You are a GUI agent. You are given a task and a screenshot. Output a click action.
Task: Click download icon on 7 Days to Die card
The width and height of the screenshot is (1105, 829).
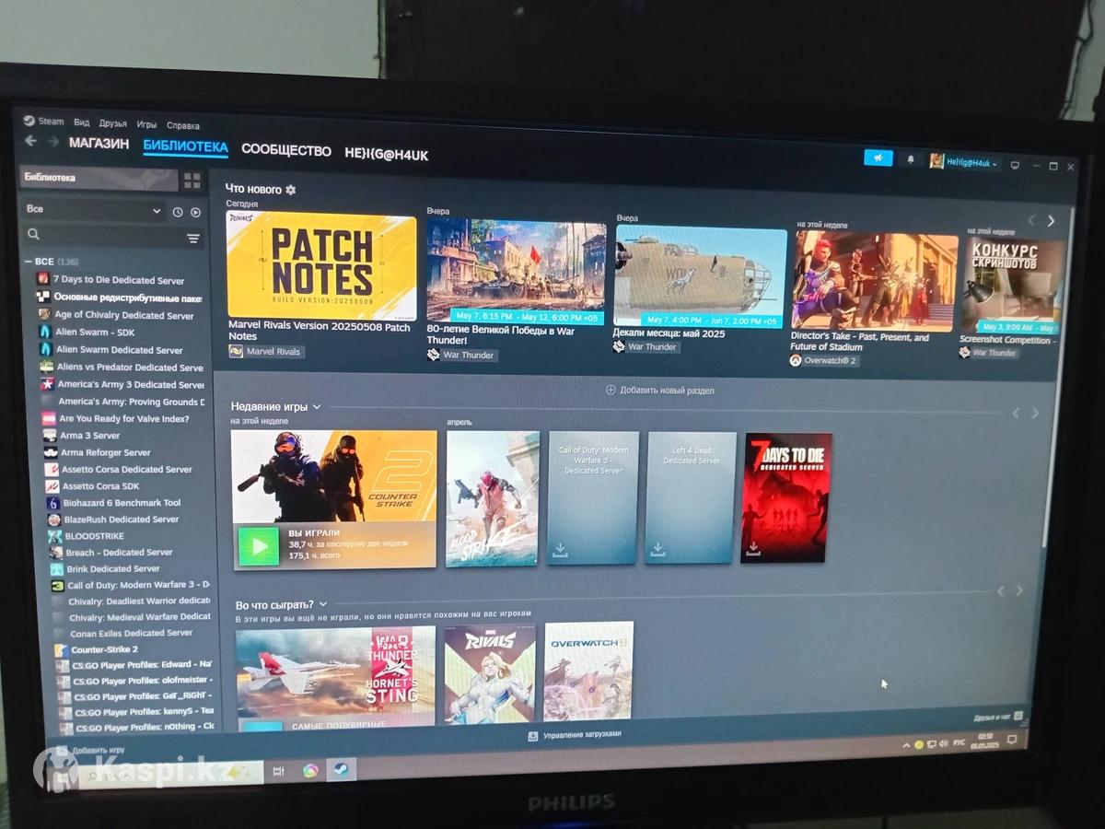pyautogui.click(x=753, y=548)
